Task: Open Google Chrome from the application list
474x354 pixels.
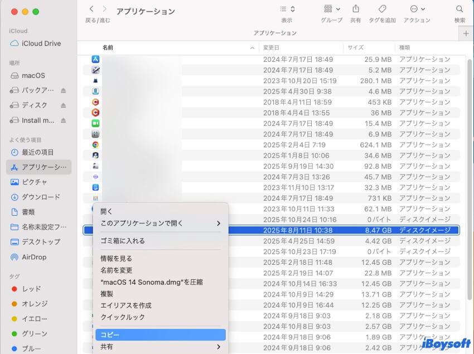Action: 95,144
